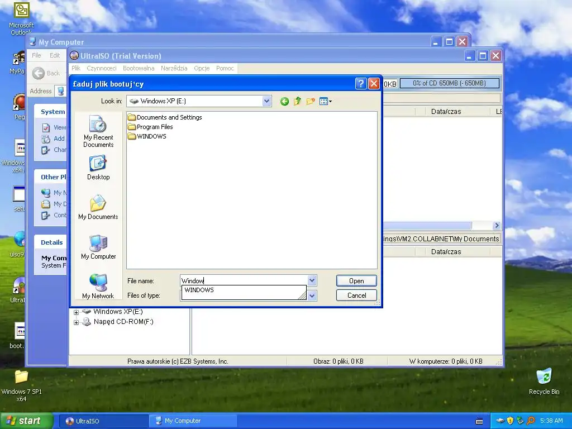Viewport: 572px width, 429px height.
Task: Click the taskbar keyboard language icon
Action: click(x=479, y=421)
